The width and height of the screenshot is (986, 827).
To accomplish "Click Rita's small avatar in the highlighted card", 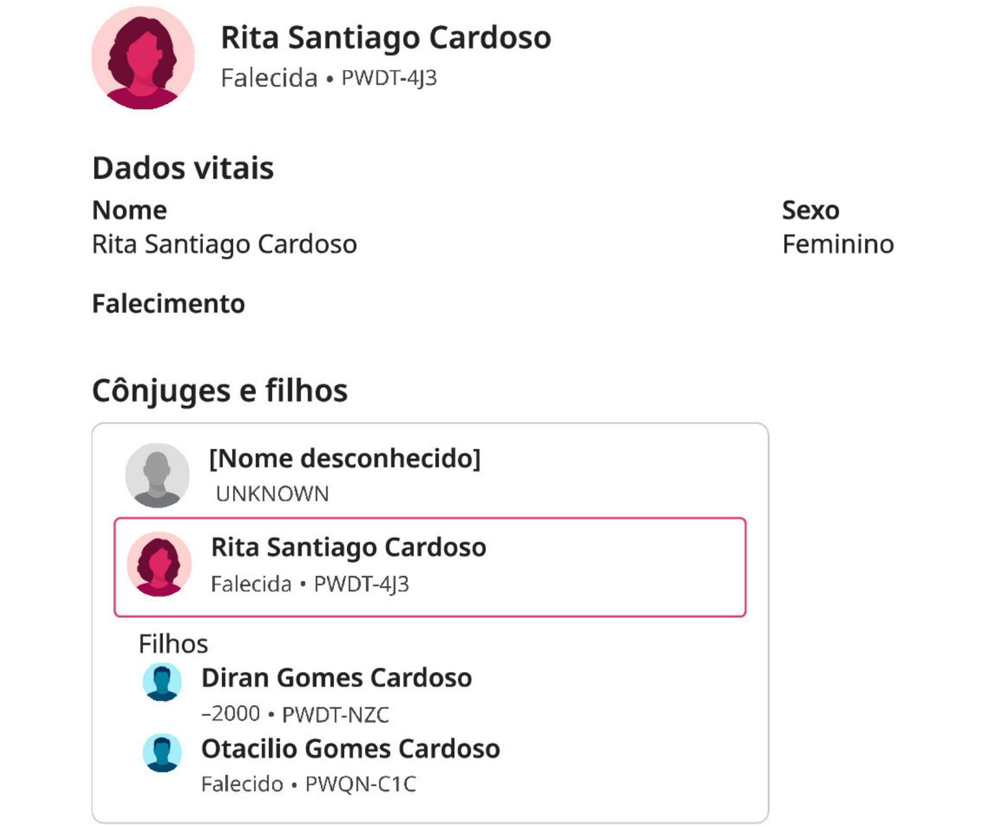I will pos(159,564).
